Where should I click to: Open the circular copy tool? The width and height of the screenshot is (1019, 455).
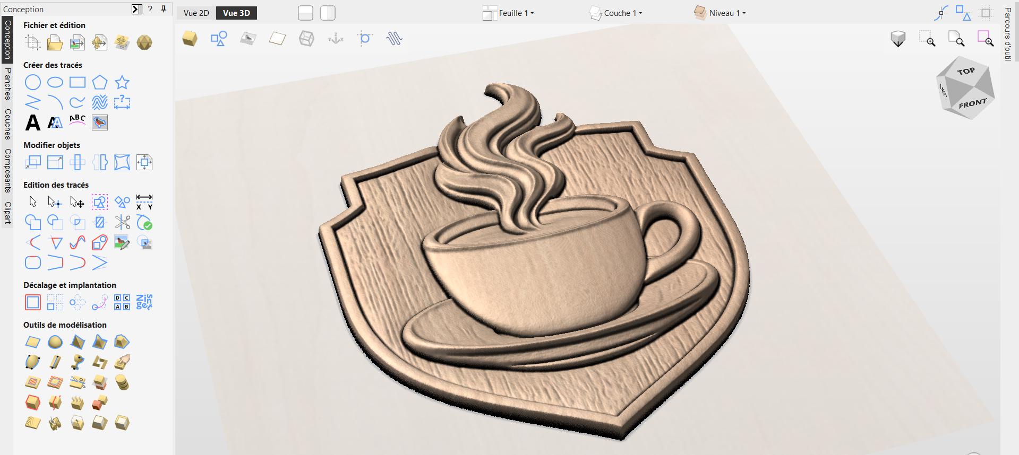tap(78, 302)
